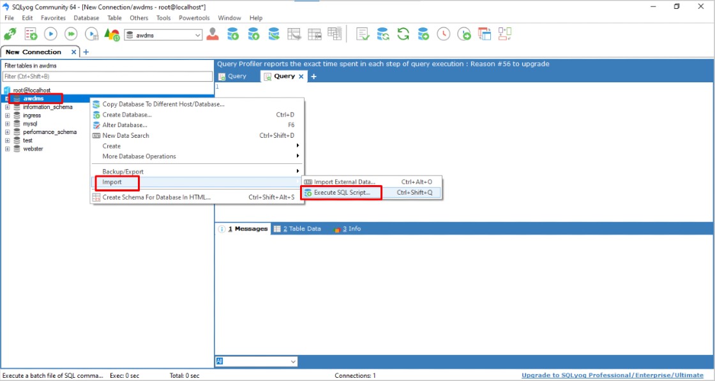Close the active Query tab
715x381 pixels.
(301, 77)
